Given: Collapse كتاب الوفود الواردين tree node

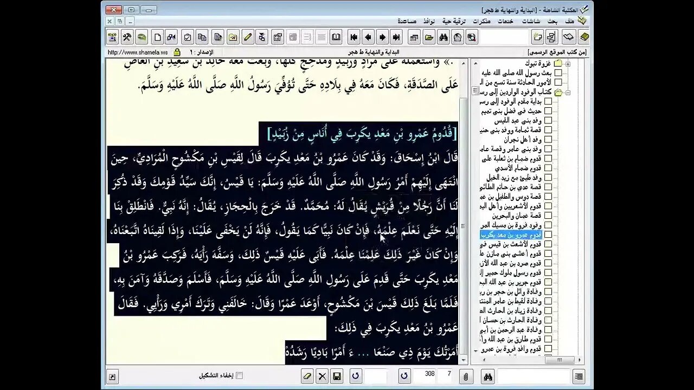Looking at the screenshot, I should (568, 92).
